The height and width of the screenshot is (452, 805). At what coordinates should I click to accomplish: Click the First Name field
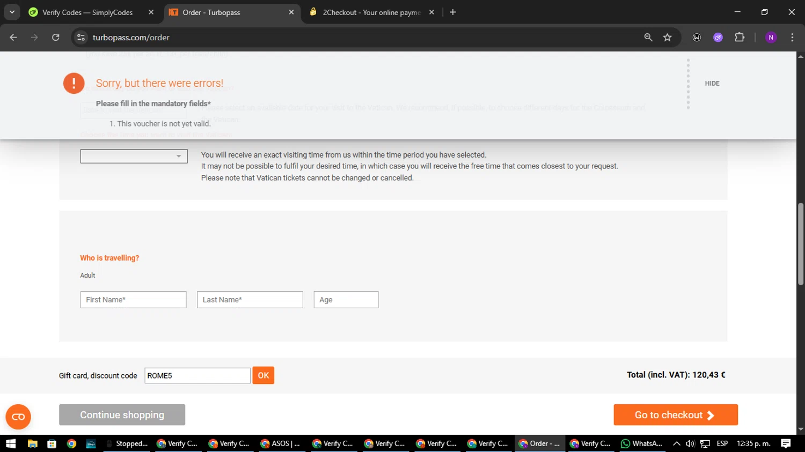coord(133,300)
